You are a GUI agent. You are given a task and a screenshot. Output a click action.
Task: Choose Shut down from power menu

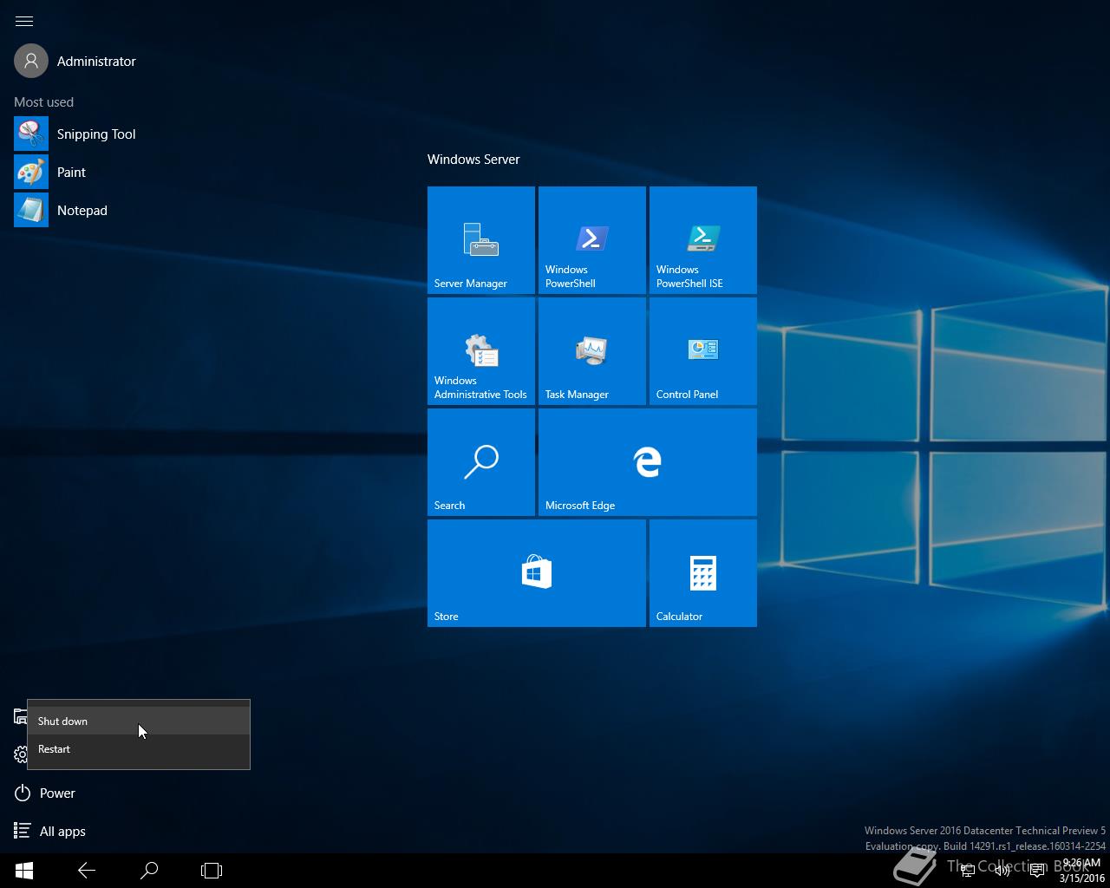pos(139,721)
